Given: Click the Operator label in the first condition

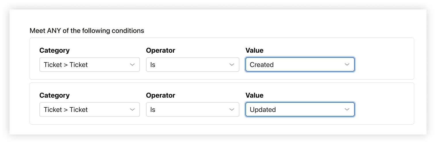Looking at the screenshot, I should (160, 50).
